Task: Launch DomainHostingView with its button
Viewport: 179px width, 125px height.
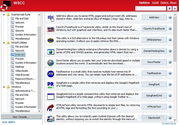Action: coord(154,51)
